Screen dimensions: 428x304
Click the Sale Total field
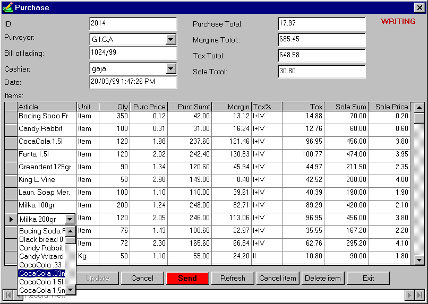coord(322,72)
